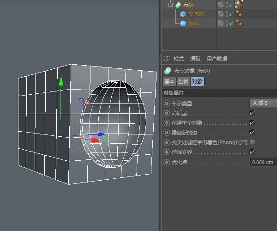Enable 交叉处创建平滑着色(Phong)分割 checkbox
Image resolution: width=277 pixels, height=231 pixels.
pyautogui.click(x=252, y=142)
